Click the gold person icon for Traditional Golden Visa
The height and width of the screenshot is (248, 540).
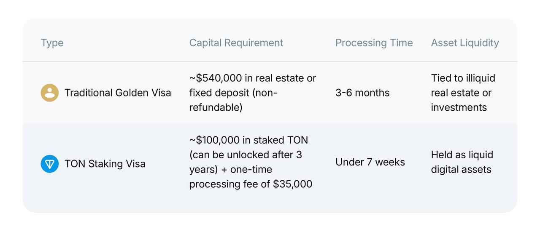pos(49,93)
